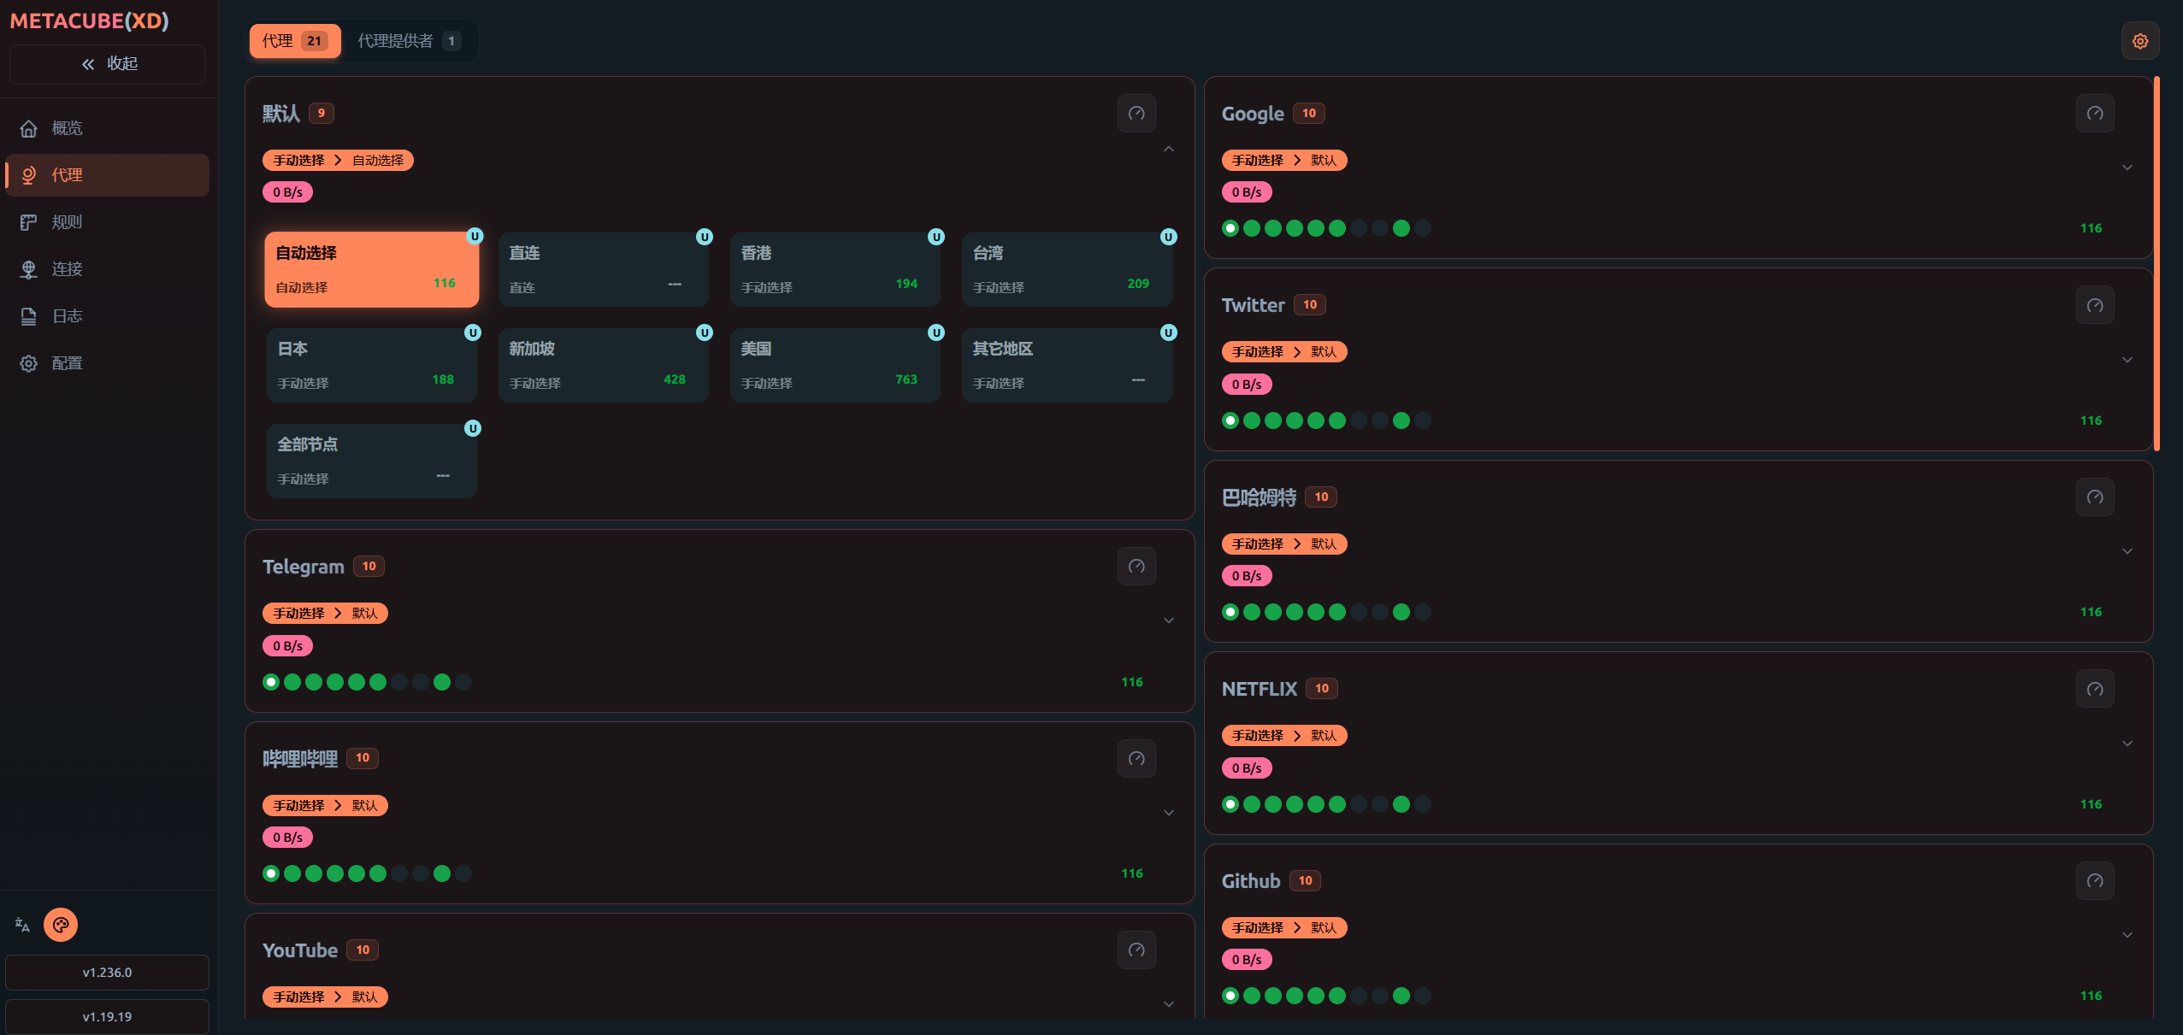Open proxy settings gear at top right

tap(2139, 41)
